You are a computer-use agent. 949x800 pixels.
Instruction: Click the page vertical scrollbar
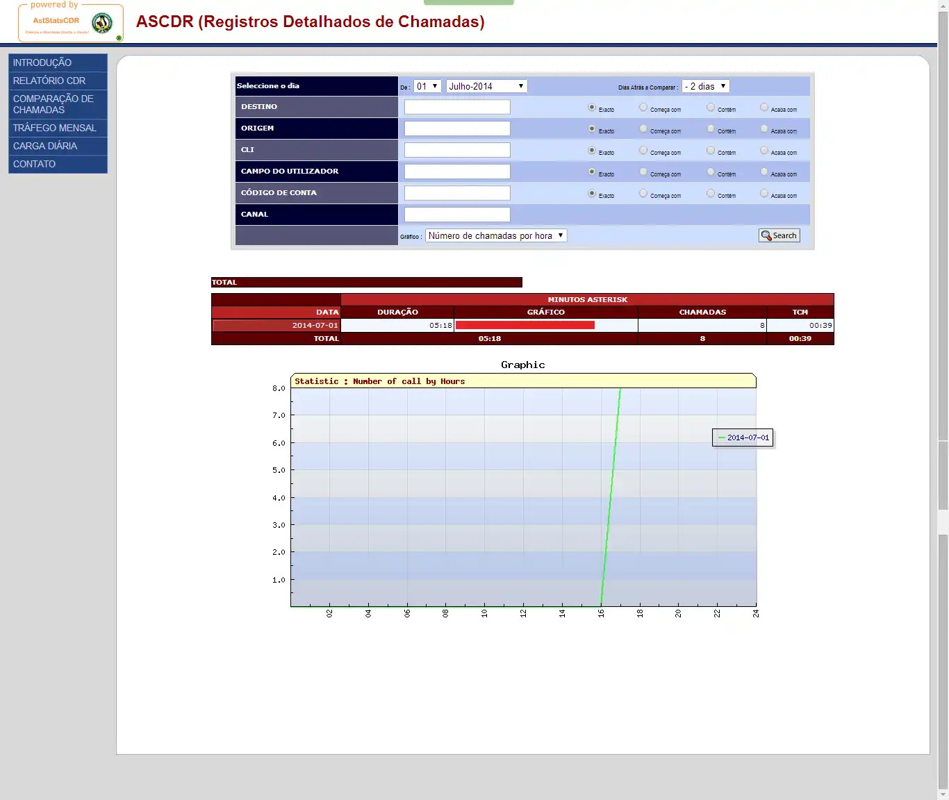pos(943,400)
